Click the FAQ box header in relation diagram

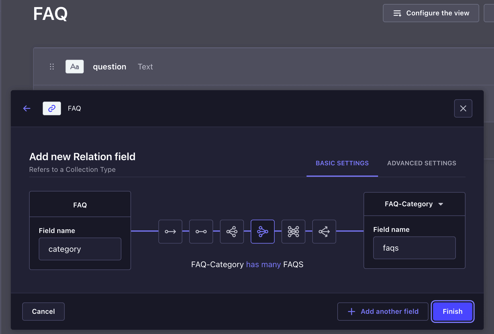(x=80, y=205)
